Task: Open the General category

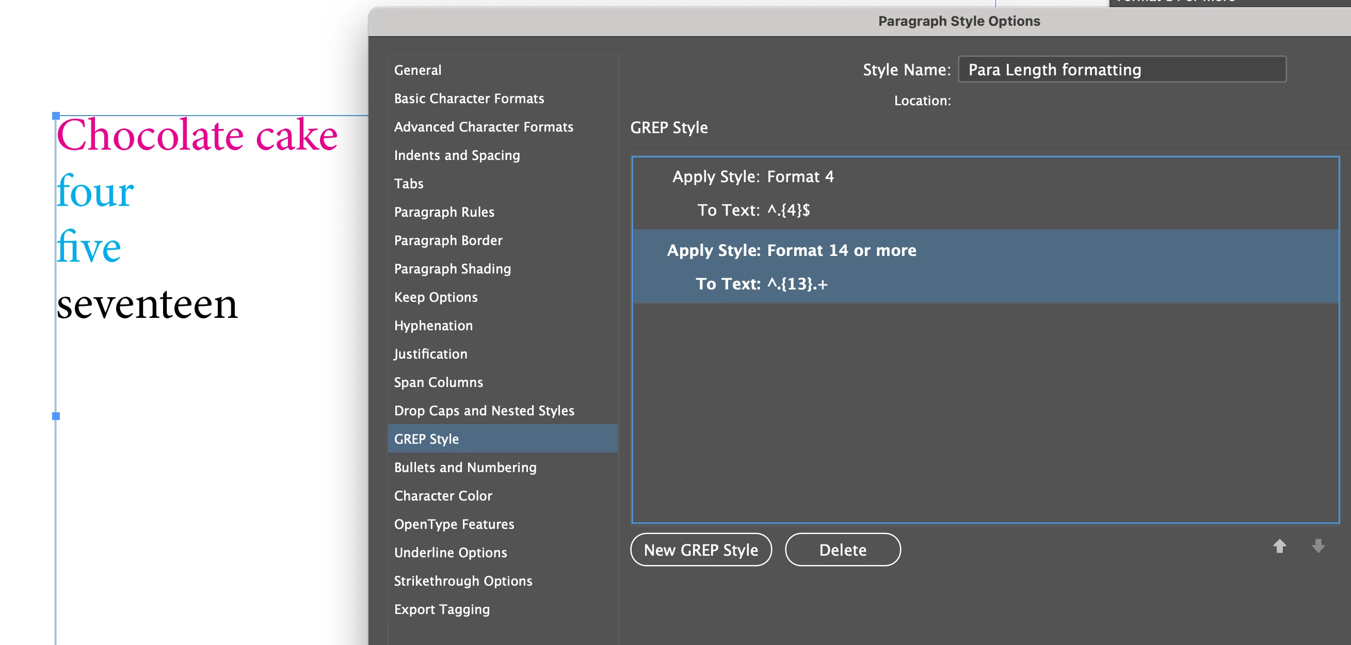Action: point(417,70)
